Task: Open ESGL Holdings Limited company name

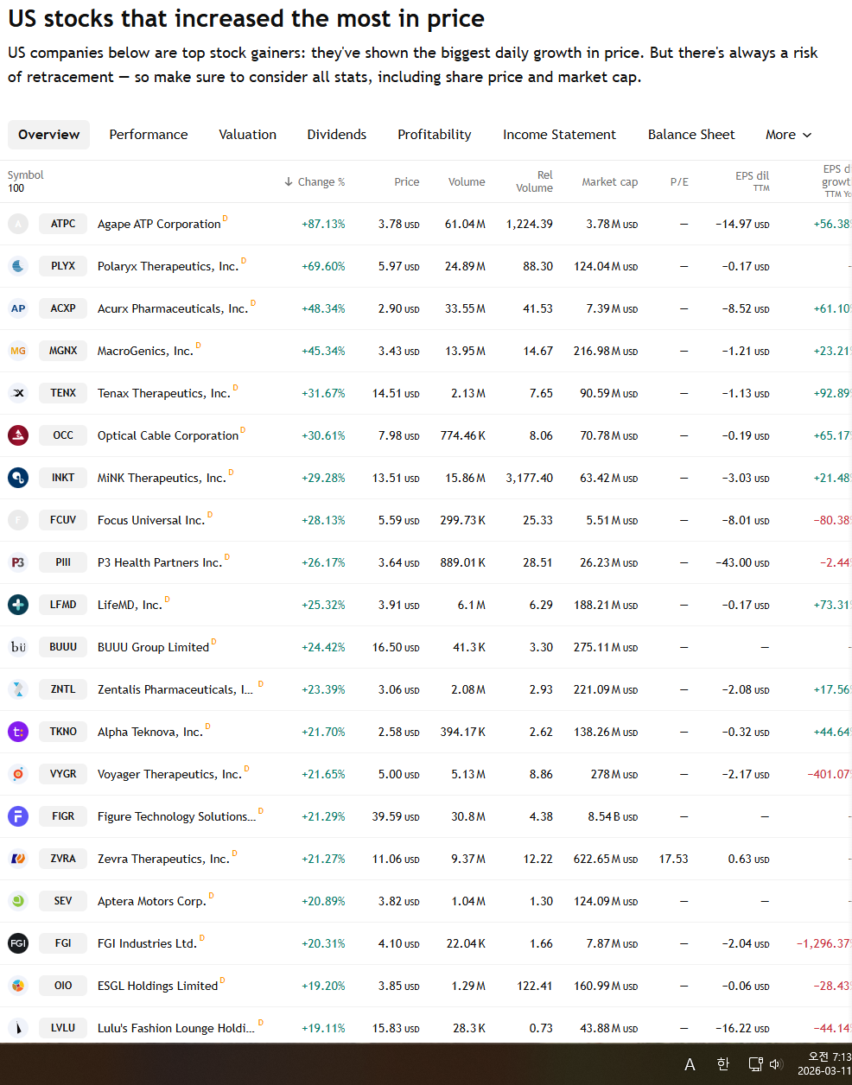Action: click(x=157, y=986)
